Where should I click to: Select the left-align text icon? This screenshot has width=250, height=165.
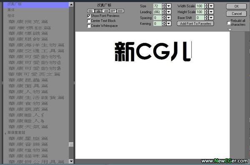pyautogui.click(x=91, y=11)
